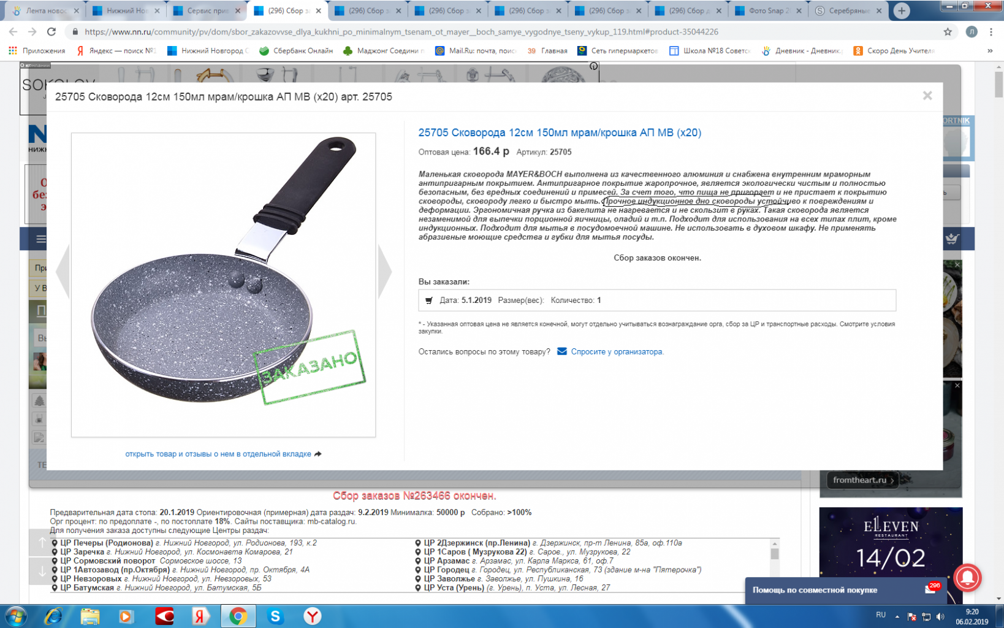The height and width of the screenshot is (628, 1004).
Task: Switch to the Фото Snap browser tab
Action: pos(768,10)
